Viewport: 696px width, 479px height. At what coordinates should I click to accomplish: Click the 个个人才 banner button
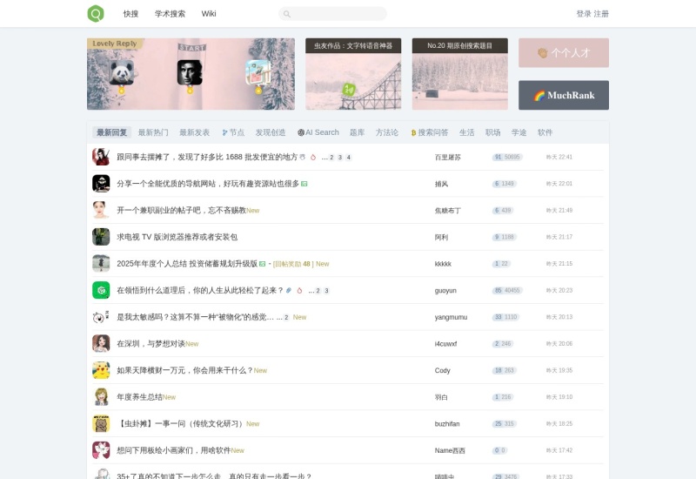pos(564,52)
